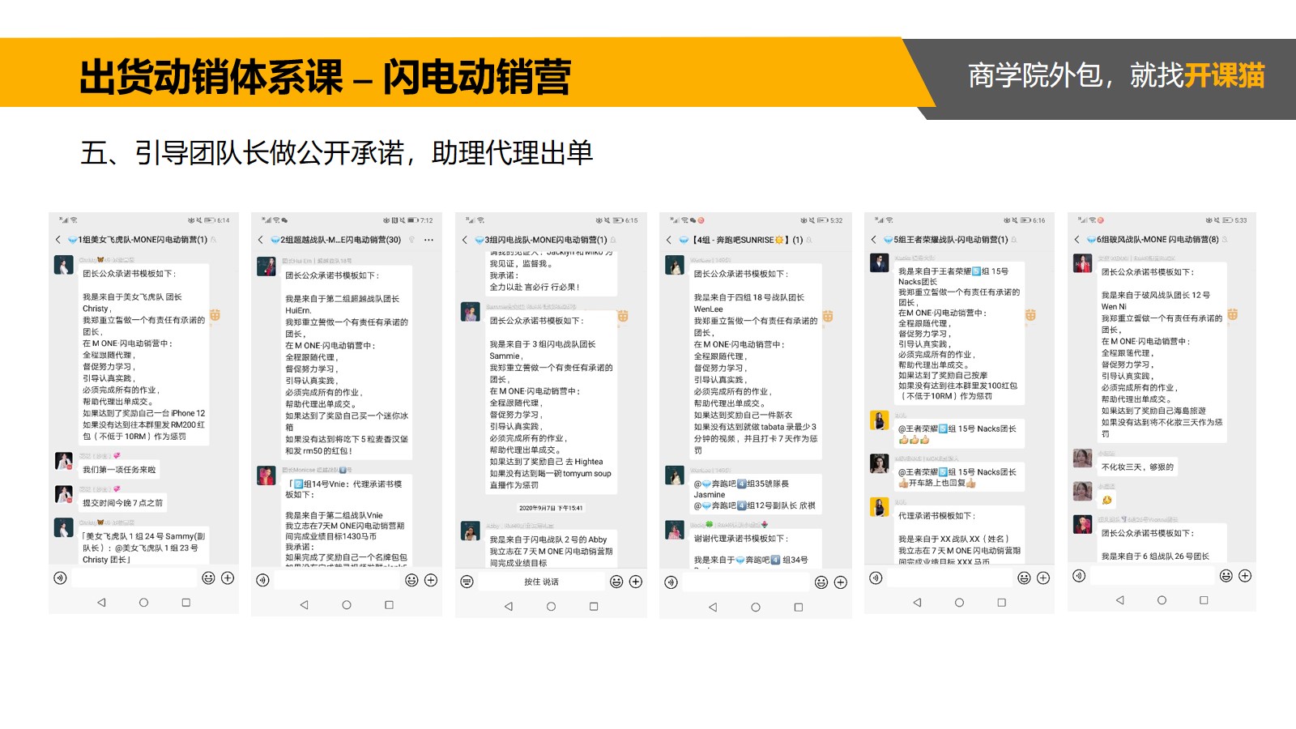Open sender avatar beside WenLee pledge message

click(x=675, y=265)
